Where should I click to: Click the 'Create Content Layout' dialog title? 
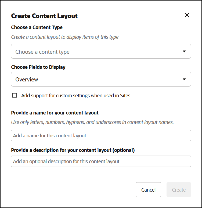pyautogui.click(x=44, y=16)
